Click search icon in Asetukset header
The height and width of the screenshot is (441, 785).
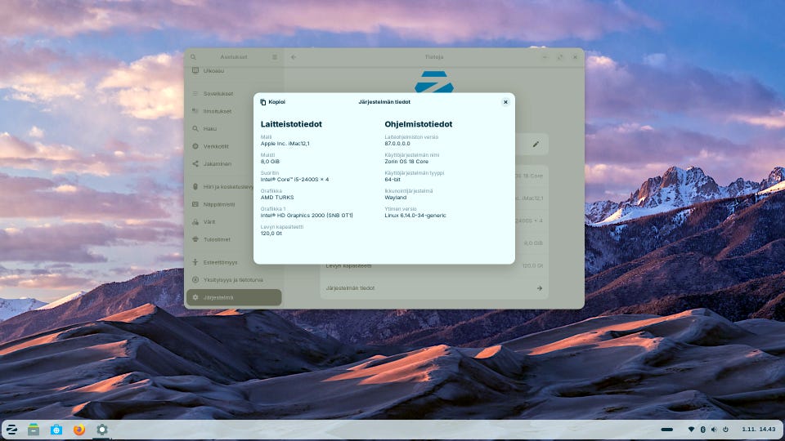coord(193,57)
